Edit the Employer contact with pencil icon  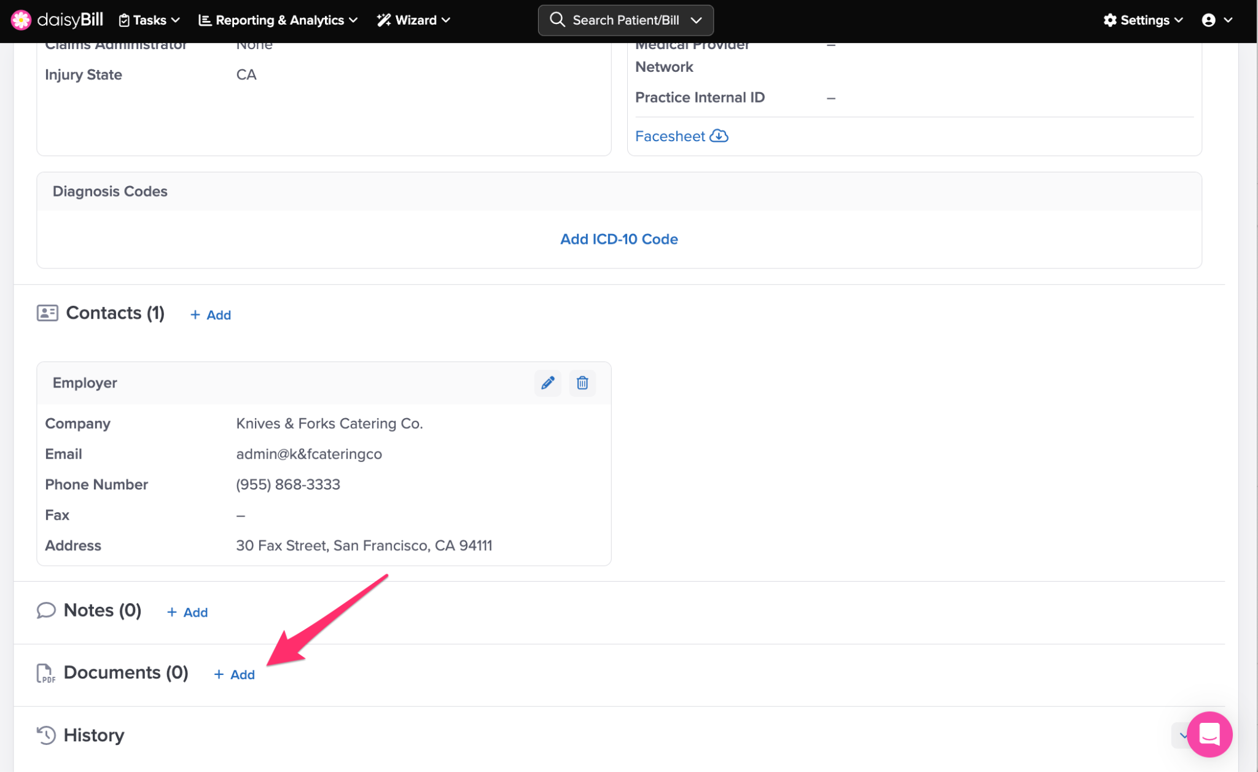(547, 383)
